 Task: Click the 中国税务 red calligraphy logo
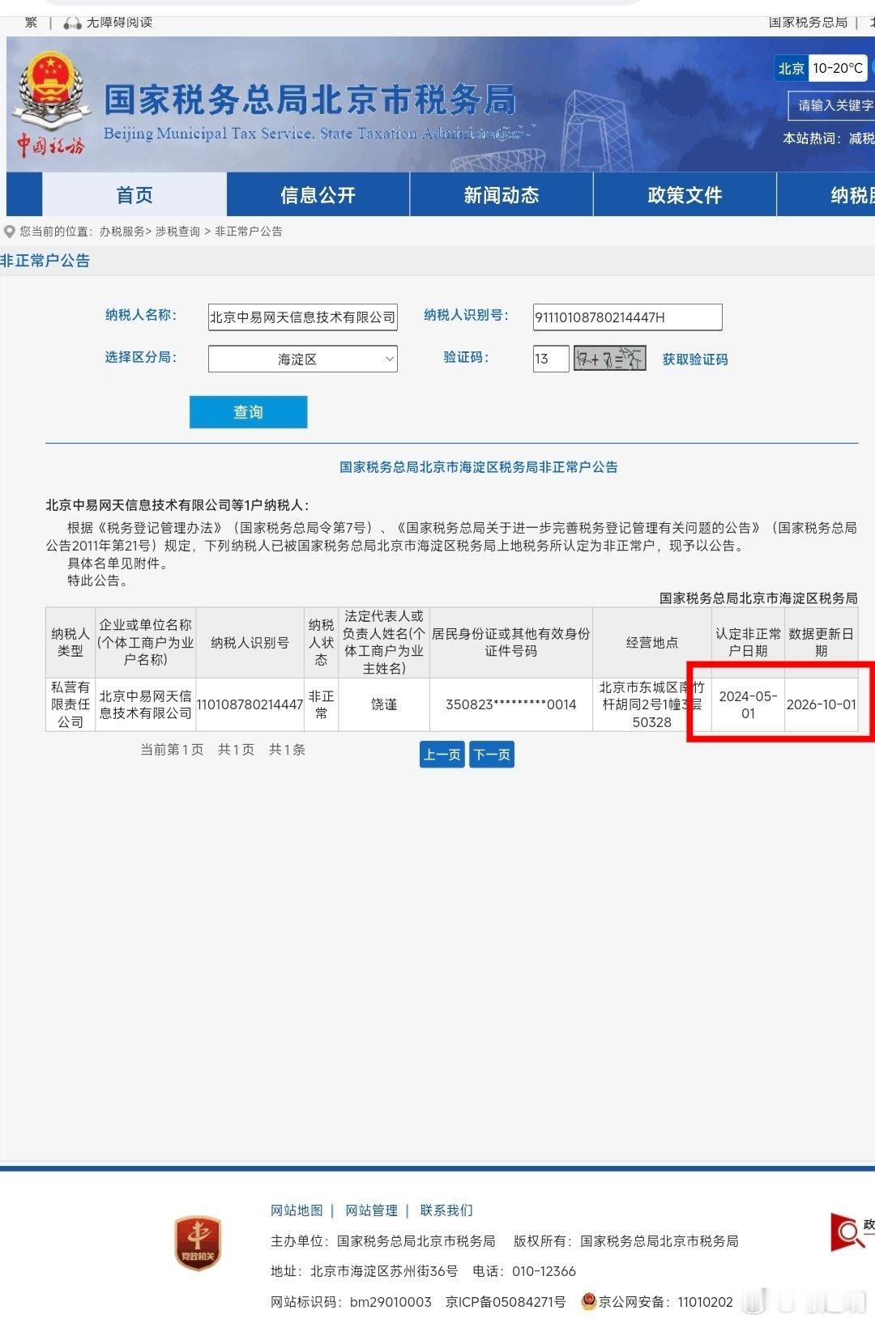point(50,146)
